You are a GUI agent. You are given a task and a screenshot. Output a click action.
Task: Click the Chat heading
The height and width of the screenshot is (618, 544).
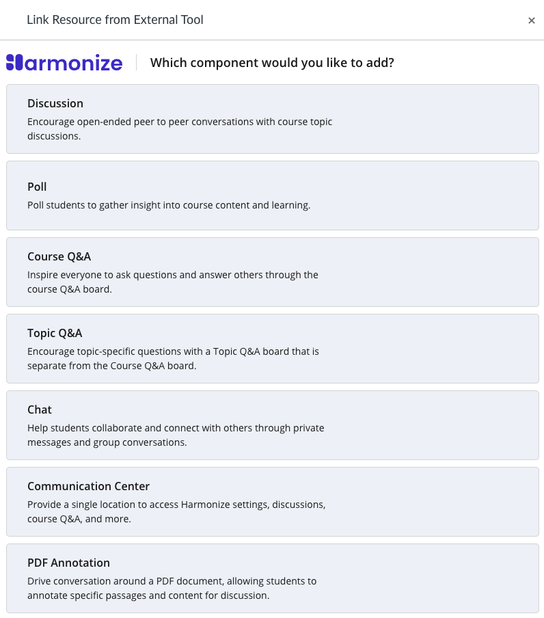pyautogui.click(x=40, y=409)
